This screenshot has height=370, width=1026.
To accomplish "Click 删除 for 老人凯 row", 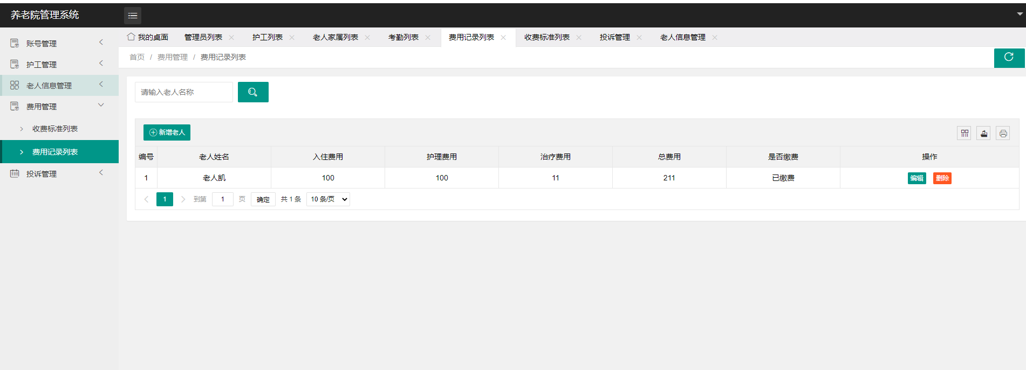I will point(942,178).
